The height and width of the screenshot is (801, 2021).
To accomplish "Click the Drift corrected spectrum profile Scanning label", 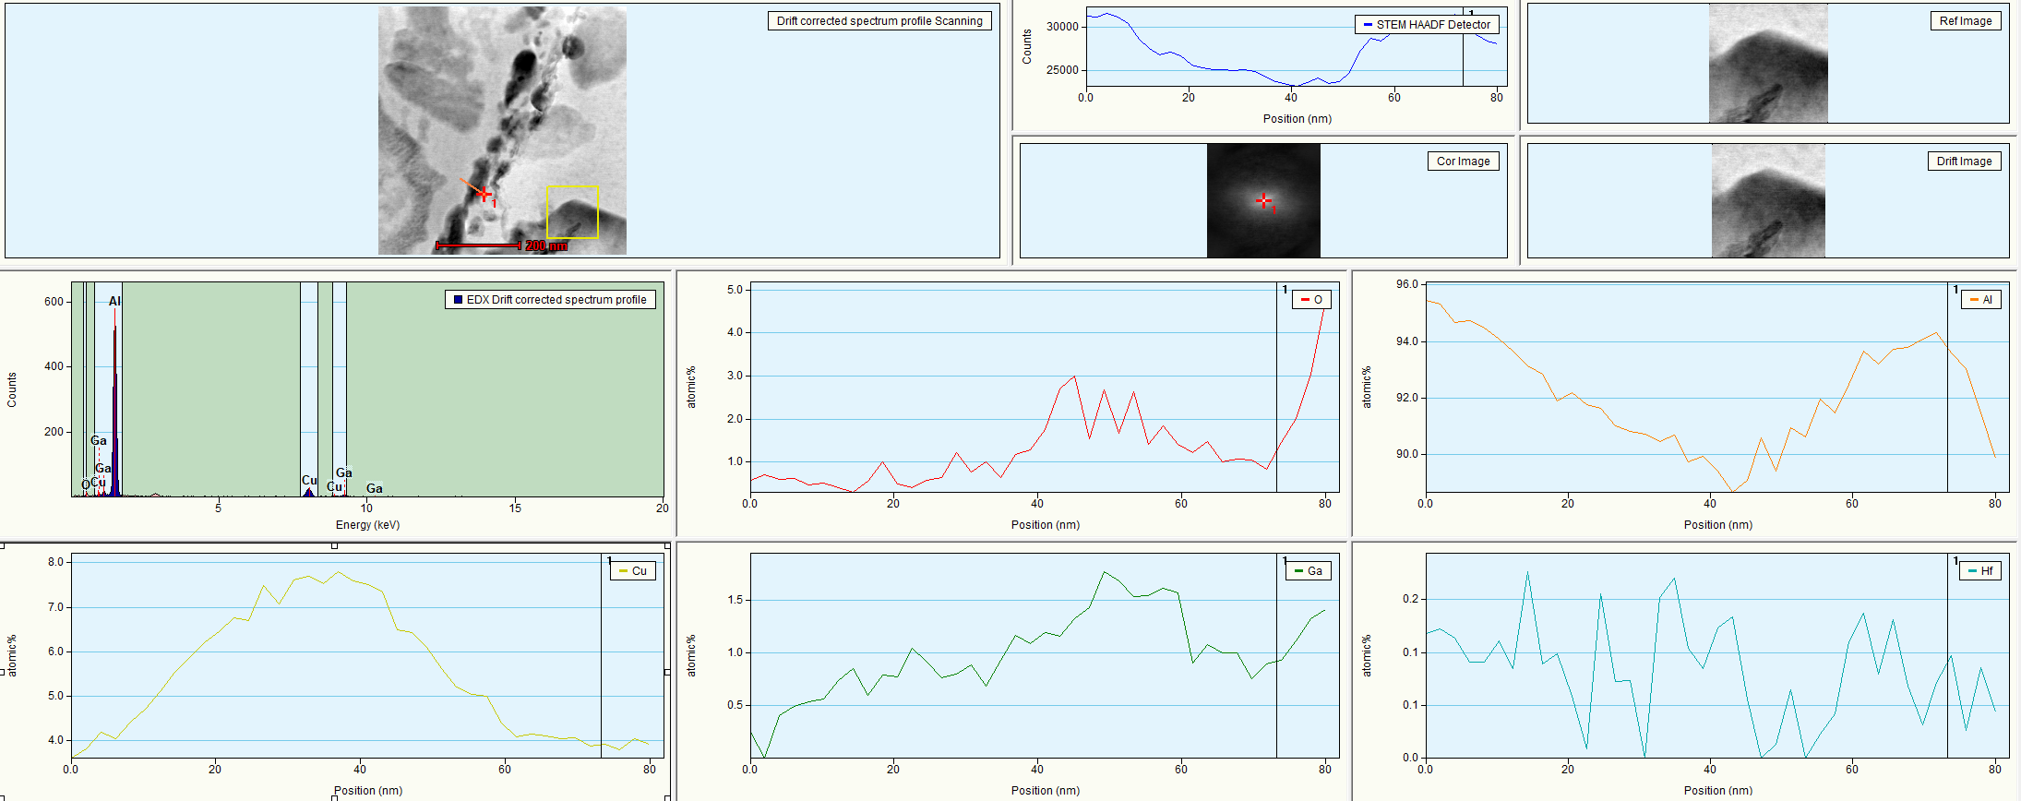I will click(879, 21).
